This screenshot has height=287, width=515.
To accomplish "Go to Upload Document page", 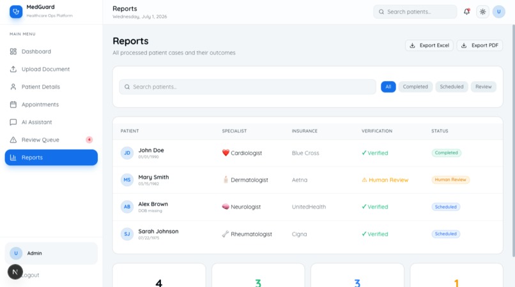I will 51,70.
